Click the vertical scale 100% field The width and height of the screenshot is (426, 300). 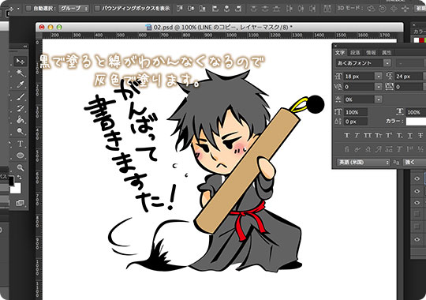point(356,112)
